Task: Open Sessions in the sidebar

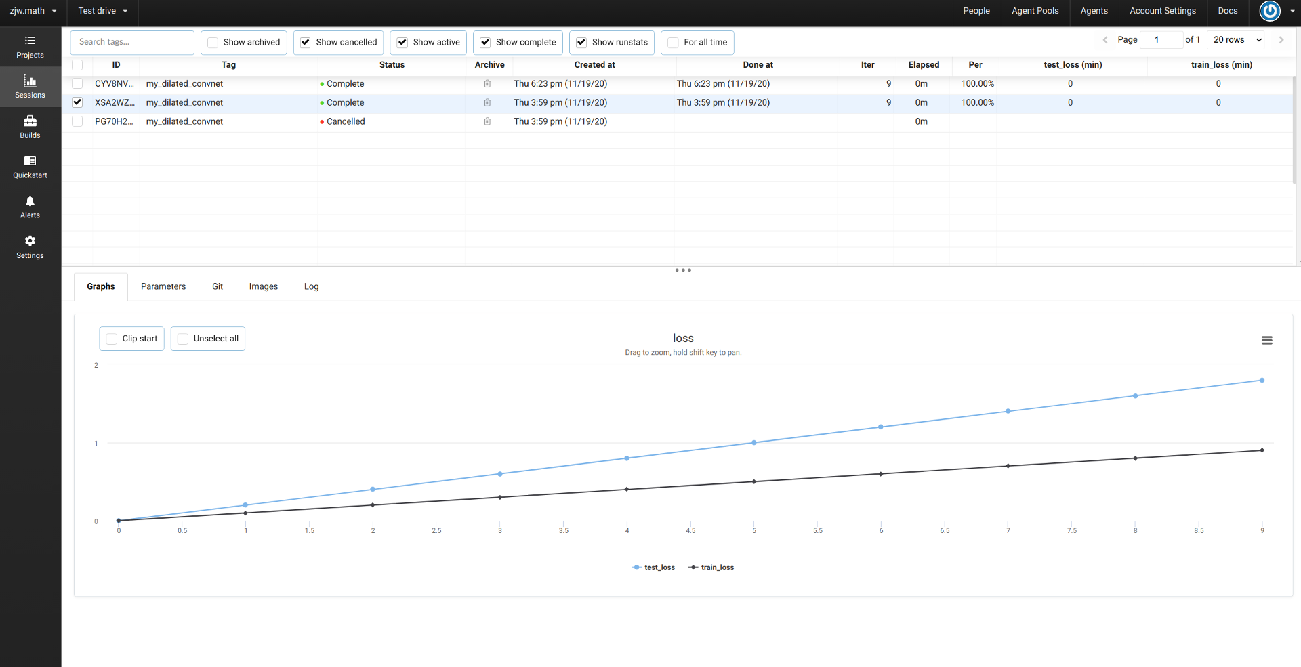Action: (30, 87)
